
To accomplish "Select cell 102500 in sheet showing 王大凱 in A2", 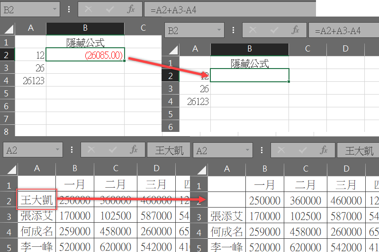I will click(116, 216).
